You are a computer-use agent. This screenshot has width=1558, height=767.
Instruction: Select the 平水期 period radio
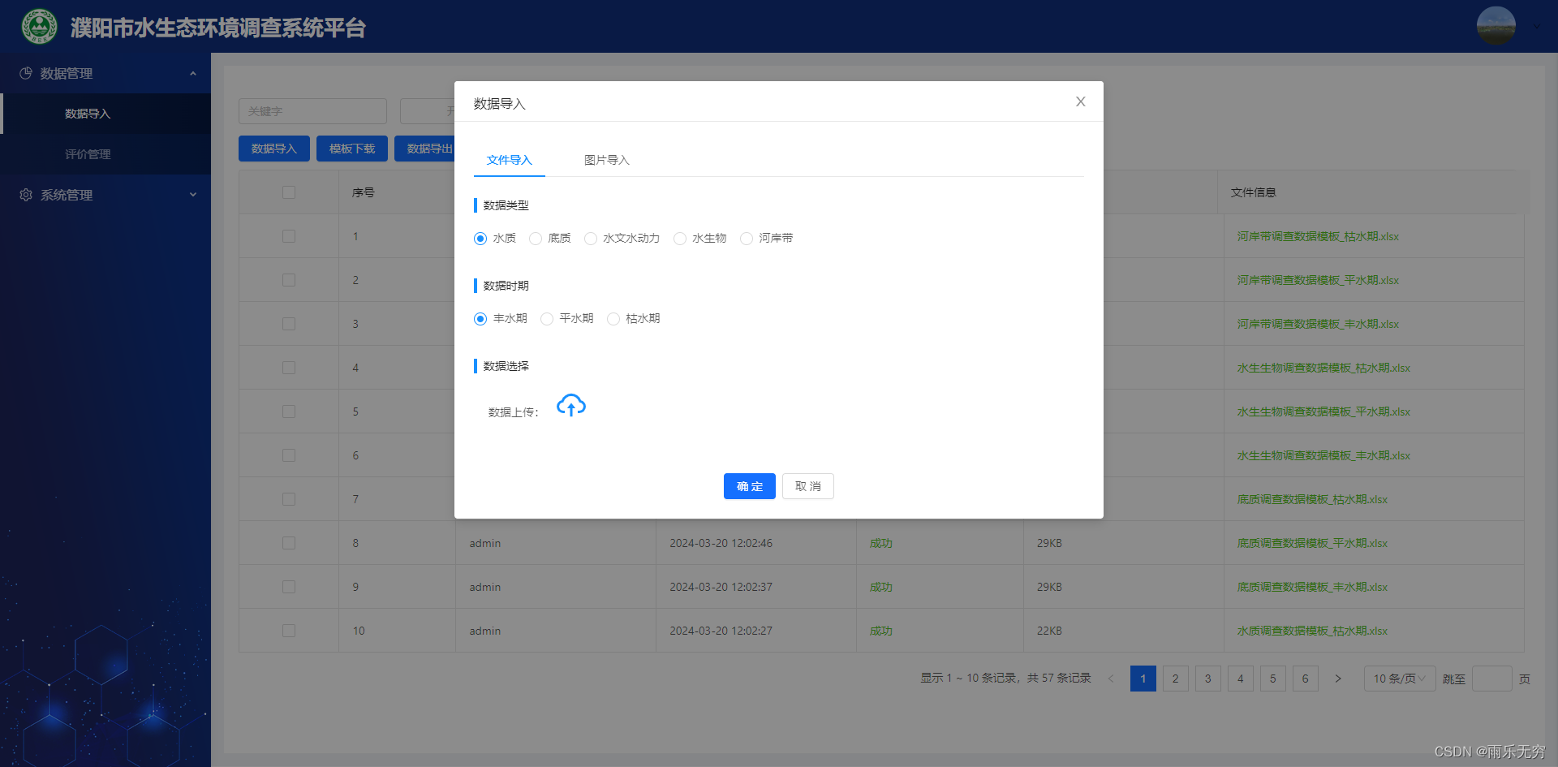pos(547,319)
